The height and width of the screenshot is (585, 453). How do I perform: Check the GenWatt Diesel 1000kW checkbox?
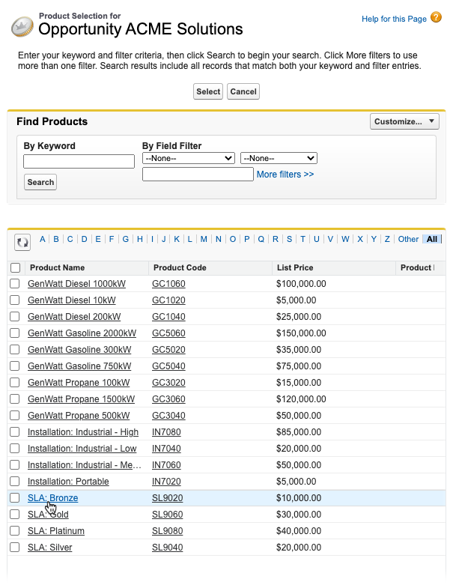(x=14, y=284)
